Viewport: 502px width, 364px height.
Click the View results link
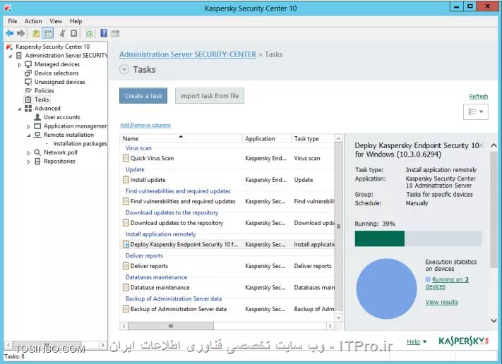pos(441,302)
